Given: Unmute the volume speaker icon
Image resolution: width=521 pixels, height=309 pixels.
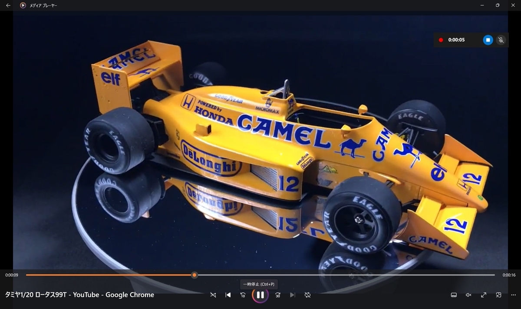Looking at the screenshot, I should coord(468,295).
